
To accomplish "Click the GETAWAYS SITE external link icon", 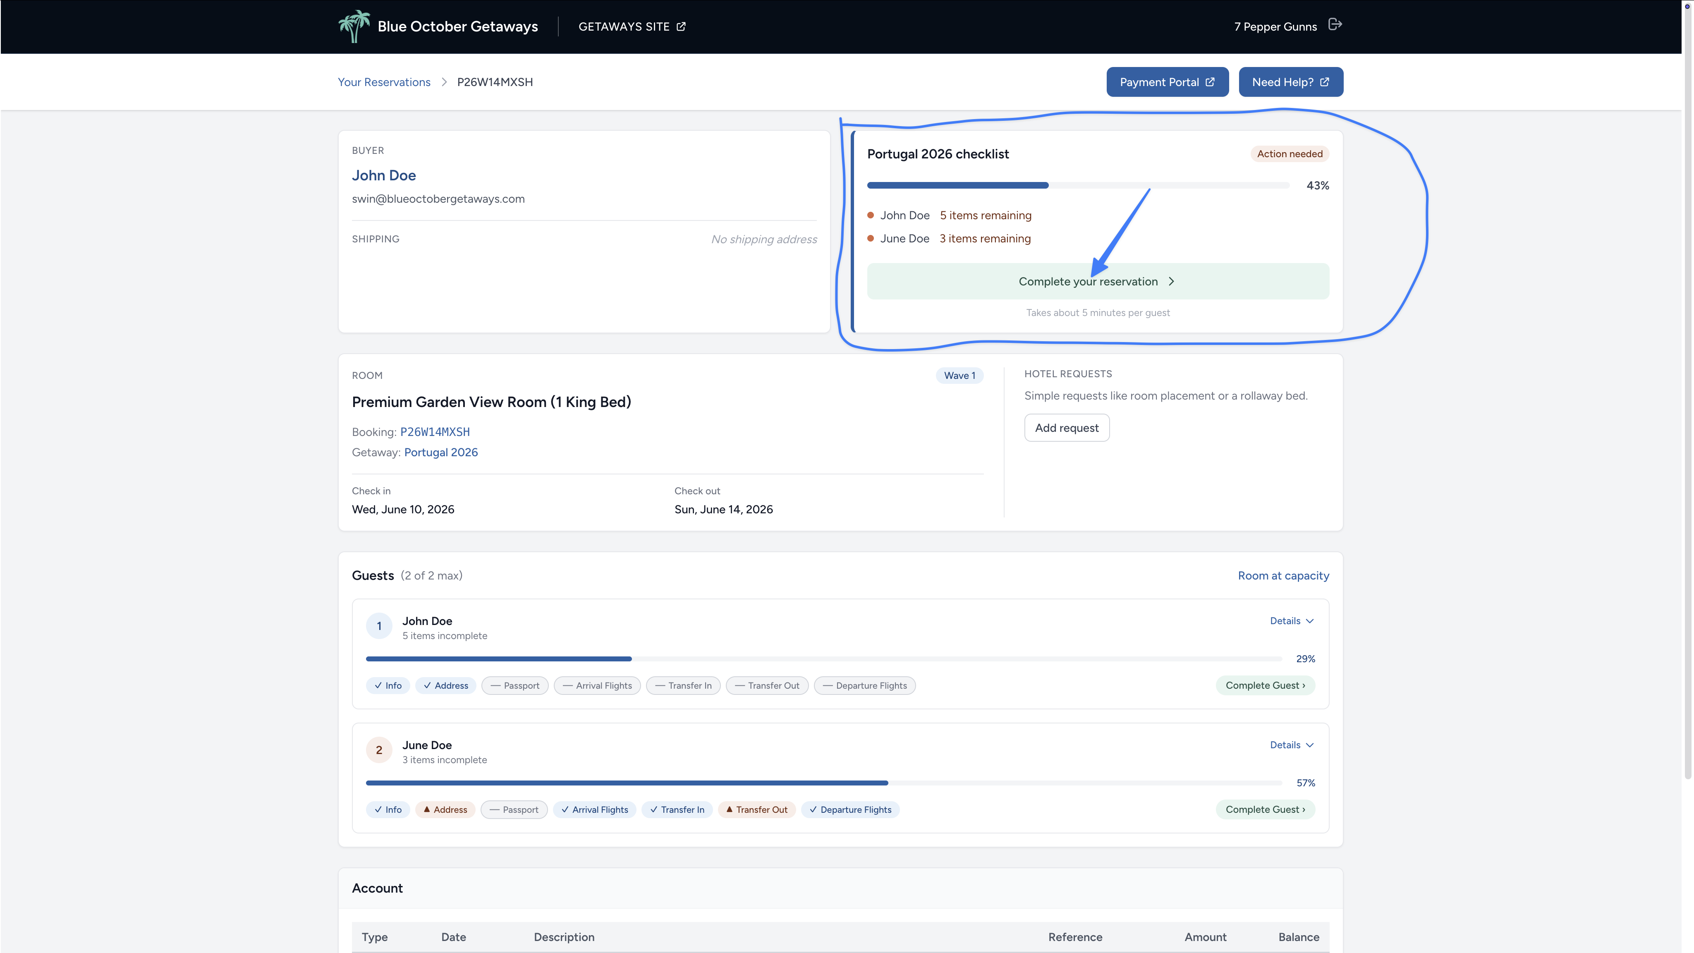I will 681,26.
